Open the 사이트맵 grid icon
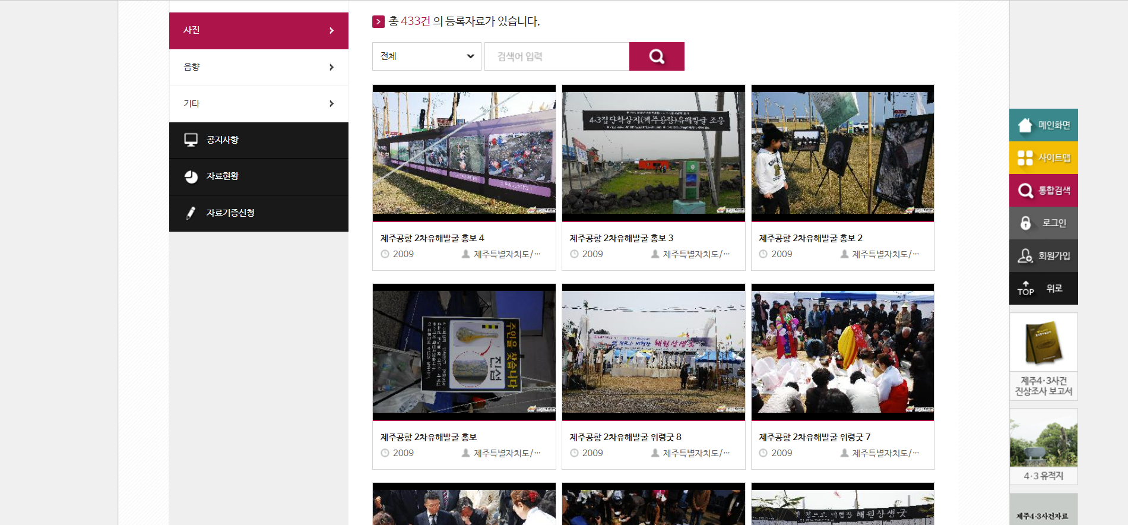 [x=1025, y=157]
